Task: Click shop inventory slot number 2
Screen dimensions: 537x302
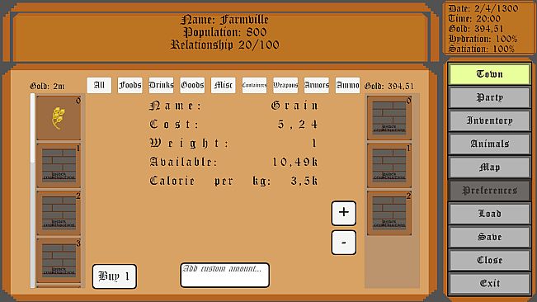Action: (x=59, y=214)
